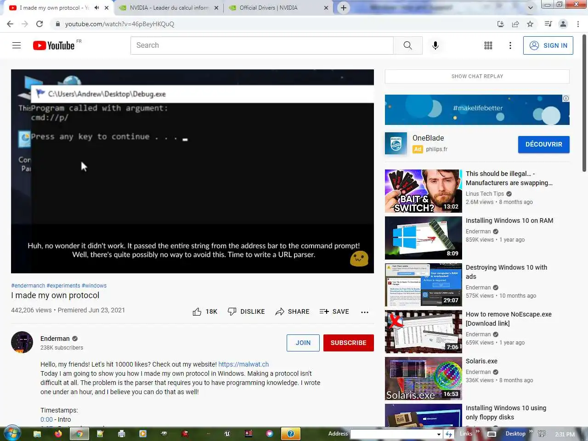Open the #endermanch hashtag
The width and height of the screenshot is (588, 441).
28,286
